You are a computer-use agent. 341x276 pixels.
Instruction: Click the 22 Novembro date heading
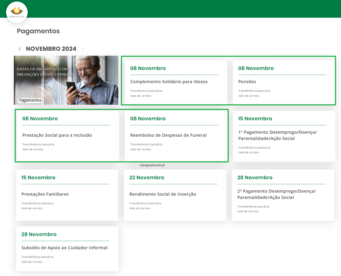tap(147, 178)
